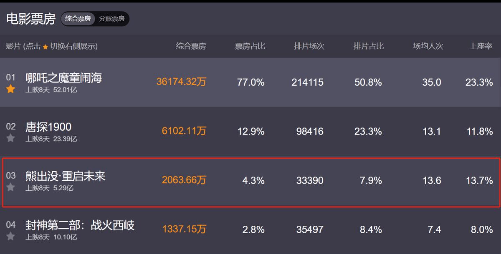Select the 场均人次 column header

[x=428, y=46]
